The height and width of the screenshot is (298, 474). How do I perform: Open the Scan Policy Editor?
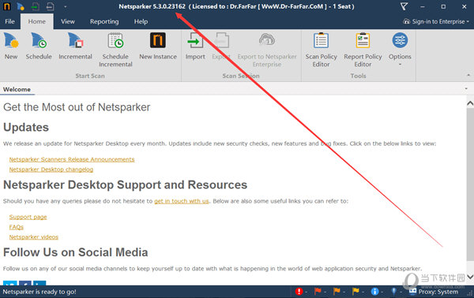[321, 50]
